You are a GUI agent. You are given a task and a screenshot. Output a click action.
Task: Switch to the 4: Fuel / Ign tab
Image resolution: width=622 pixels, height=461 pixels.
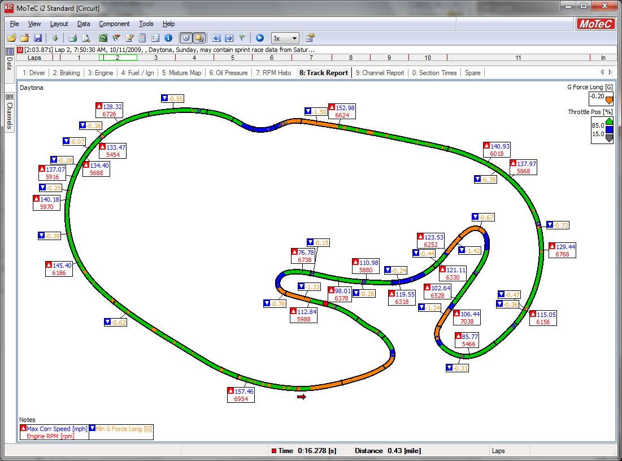point(138,73)
